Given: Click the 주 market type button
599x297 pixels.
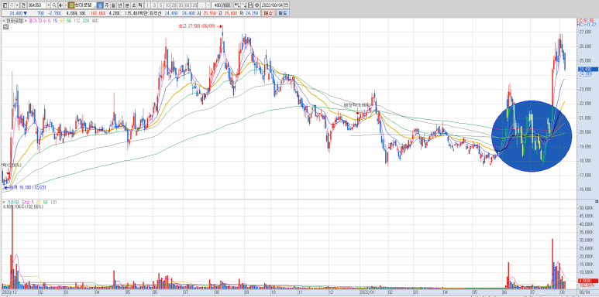Looking at the screenshot, I should click(x=12, y=5).
